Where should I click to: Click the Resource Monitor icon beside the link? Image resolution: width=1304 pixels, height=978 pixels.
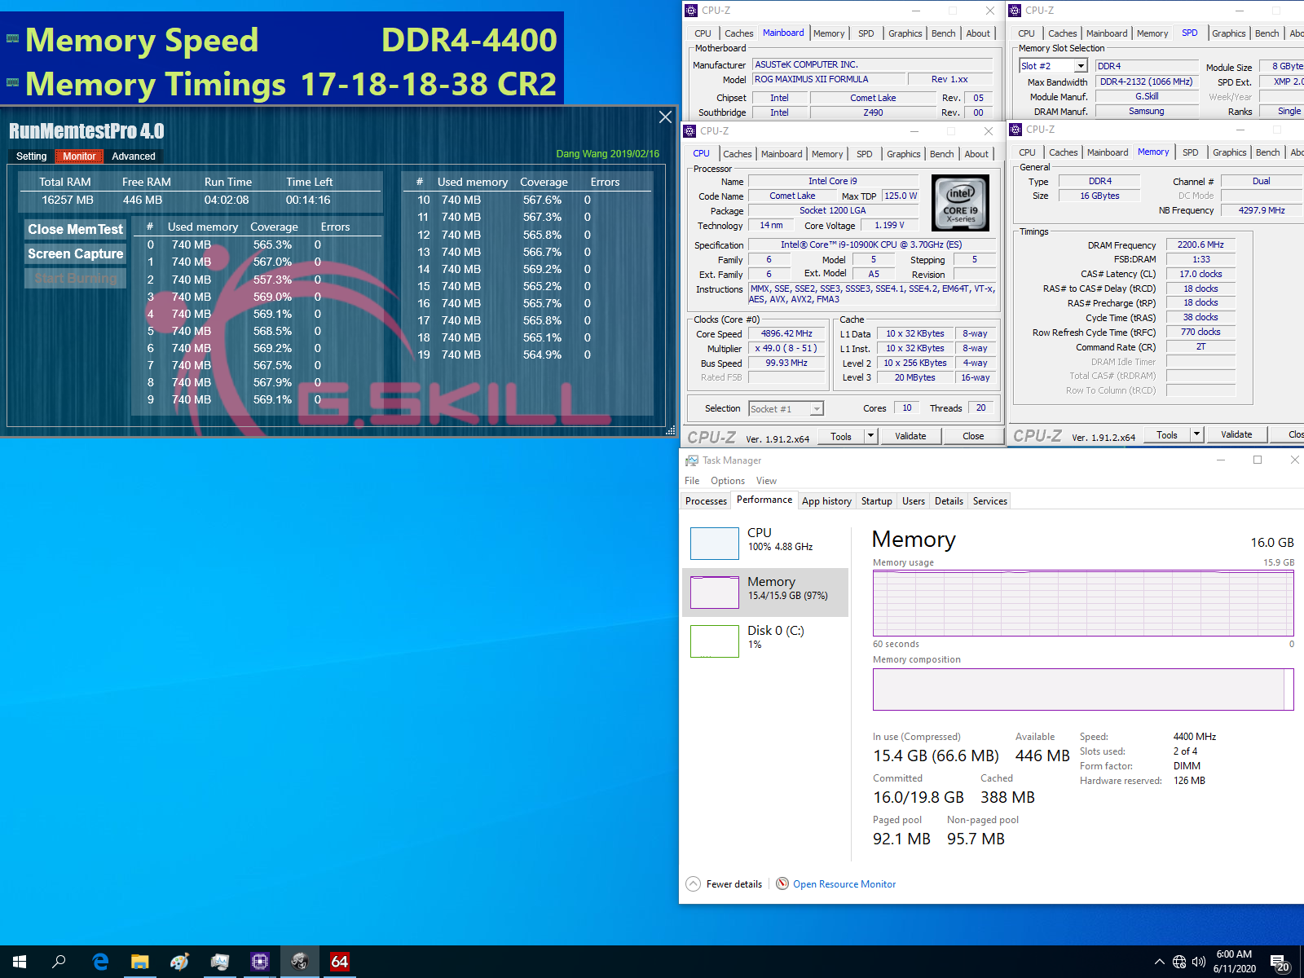pyautogui.click(x=782, y=883)
